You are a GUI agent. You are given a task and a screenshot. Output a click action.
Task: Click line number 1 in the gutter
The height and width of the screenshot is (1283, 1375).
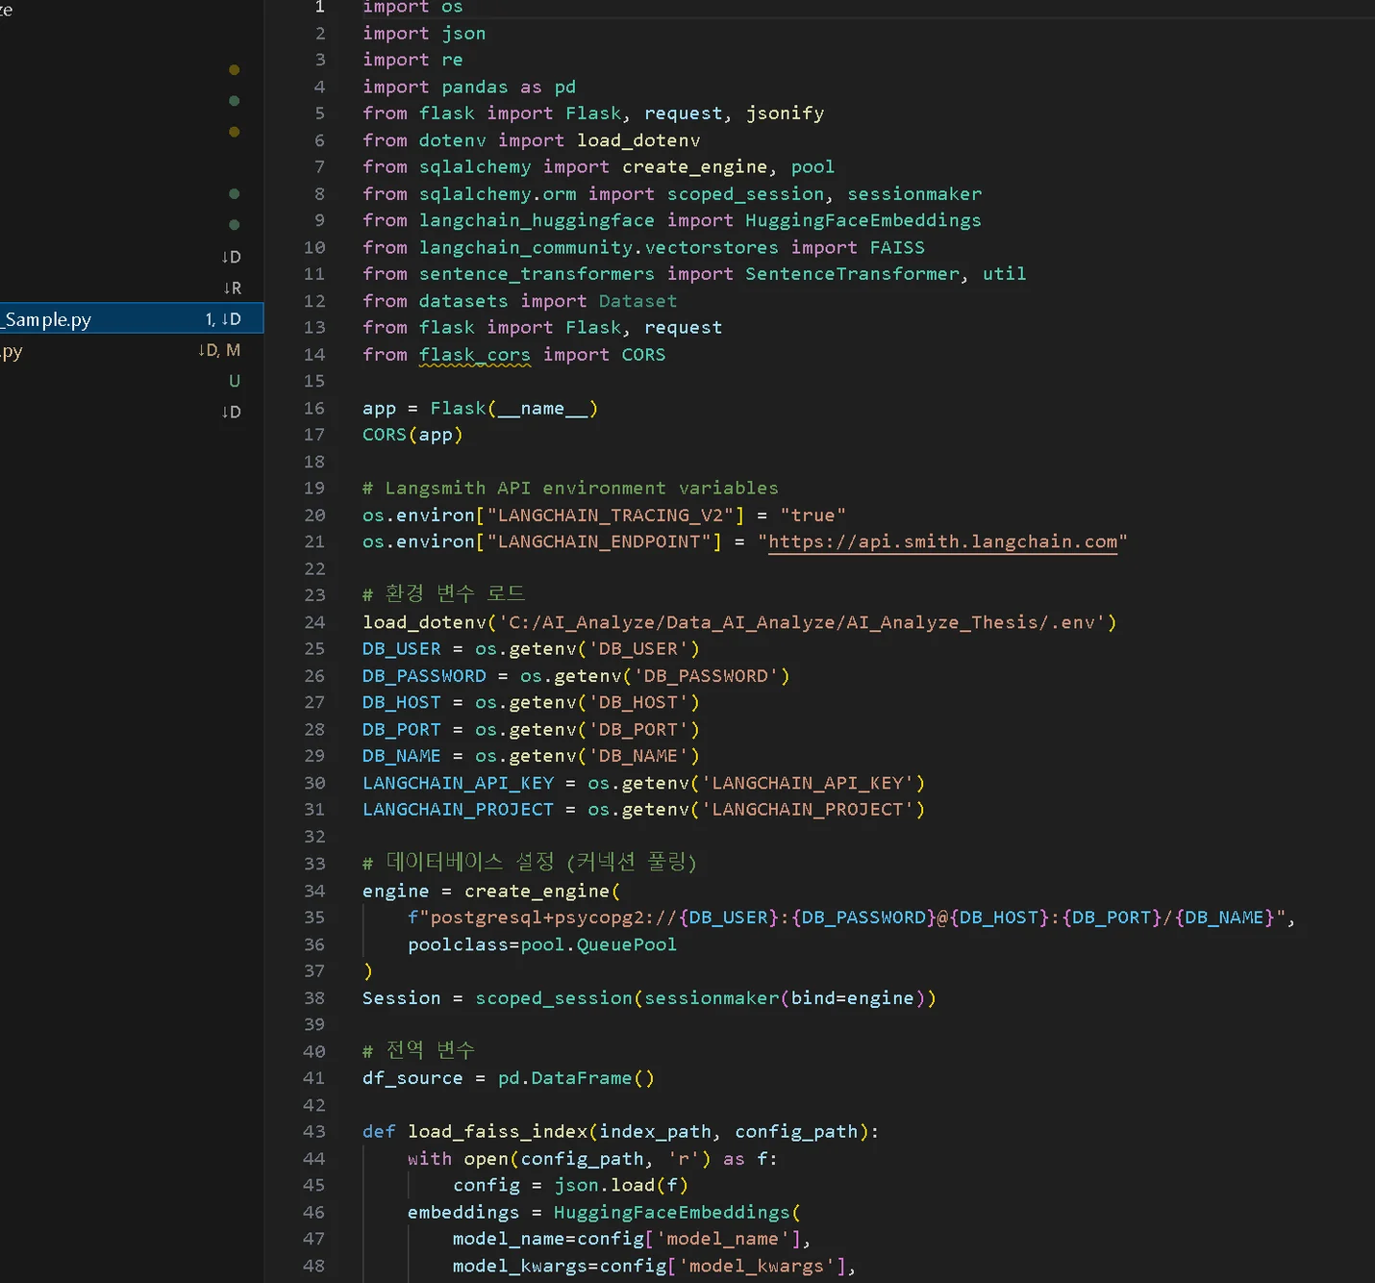click(319, 7)
